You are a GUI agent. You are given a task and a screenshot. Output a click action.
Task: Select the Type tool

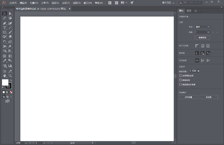[x=5, y=28]
